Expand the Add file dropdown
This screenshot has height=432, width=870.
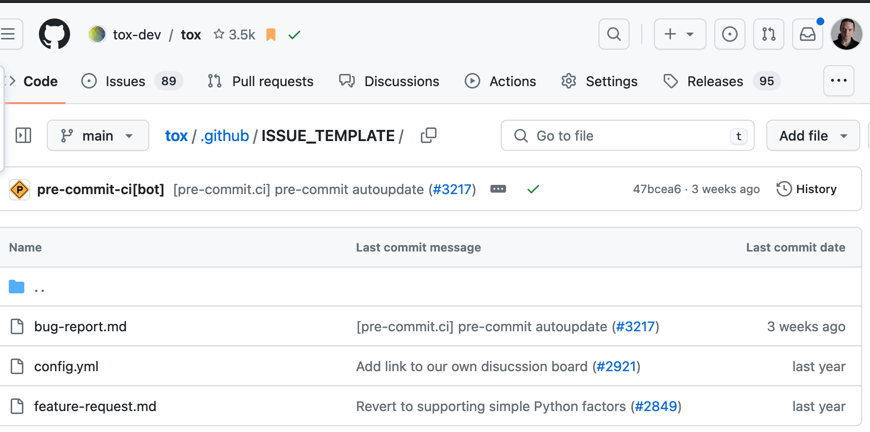coord(813,135)
